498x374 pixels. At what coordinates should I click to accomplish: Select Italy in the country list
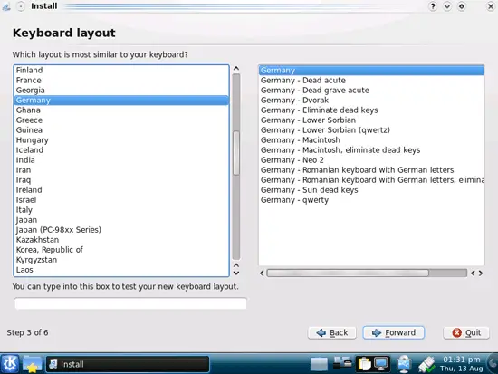(121, 210)
